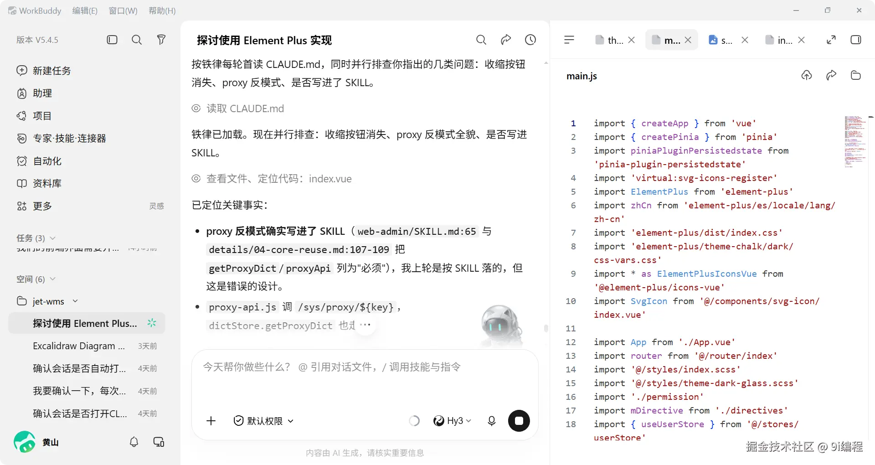Collapse the 任务 (3) group
The height and width of the screenshot is (465, 875).
[x=36, y=238]
